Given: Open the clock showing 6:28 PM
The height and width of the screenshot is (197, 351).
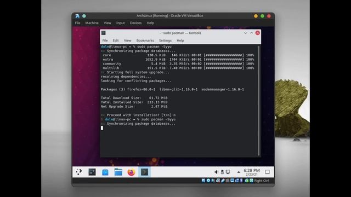Looking at the screenshot, I should (x=252, y=172).
